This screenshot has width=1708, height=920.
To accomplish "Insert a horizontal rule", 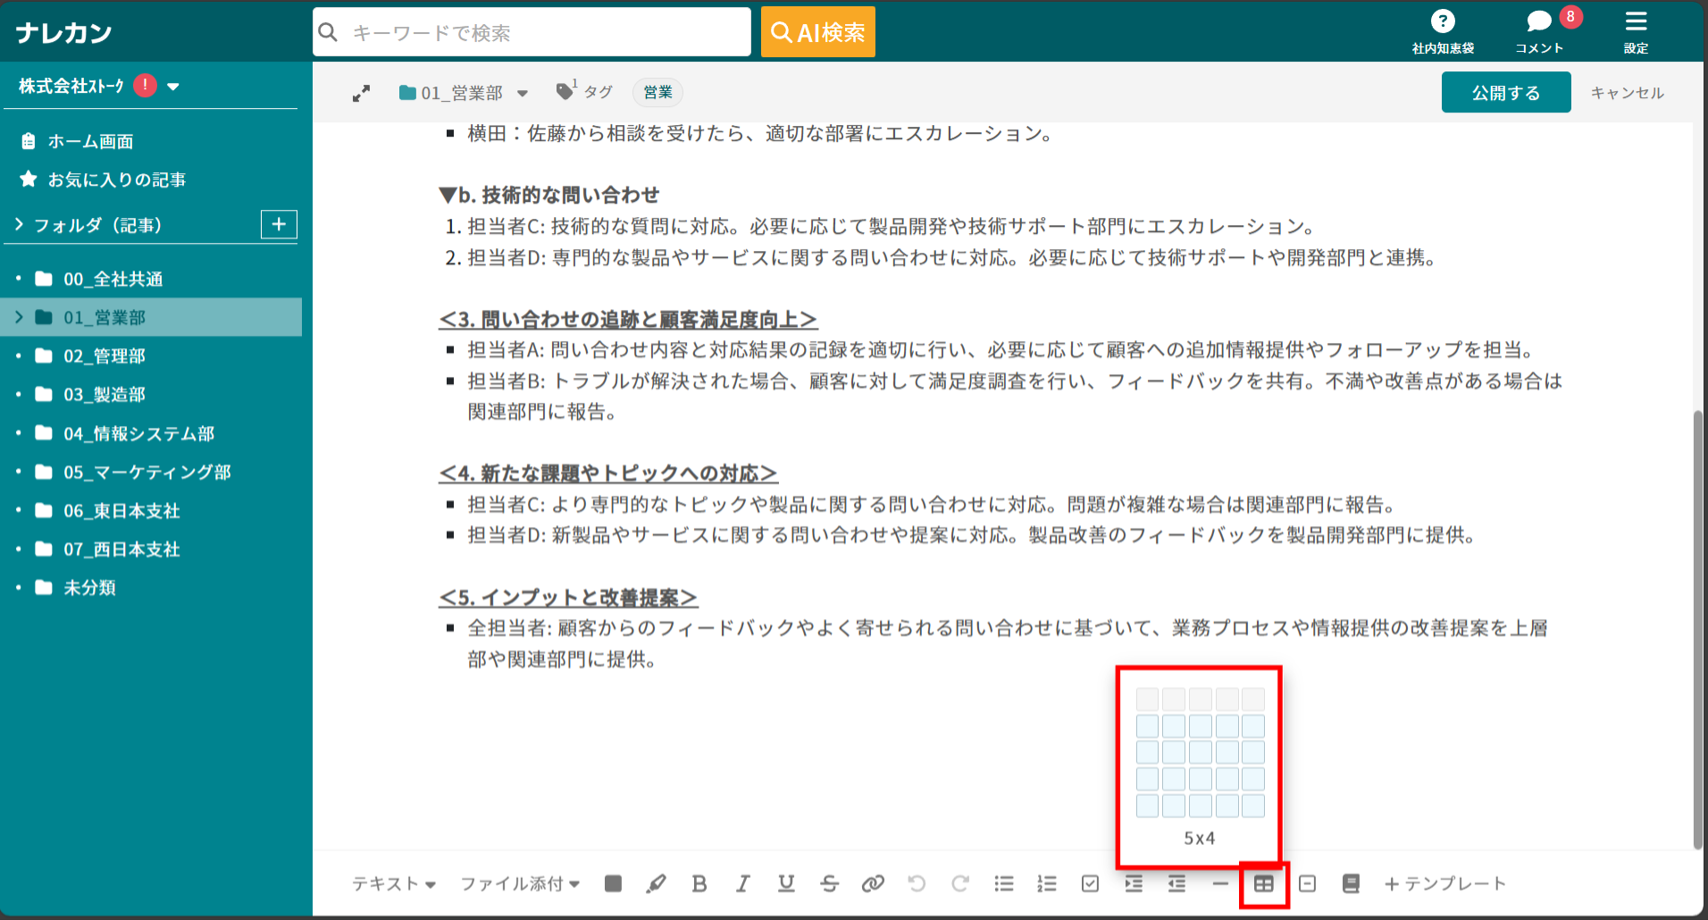I will [1220, 883].
